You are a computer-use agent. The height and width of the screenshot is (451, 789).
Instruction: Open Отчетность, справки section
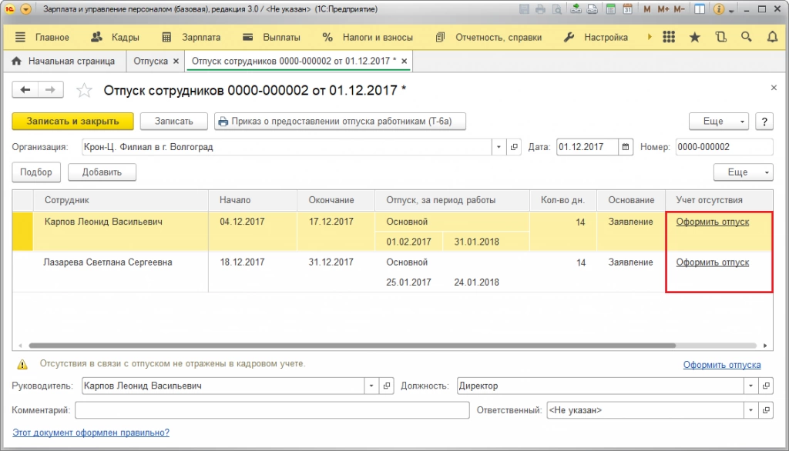(x=489, y=37)
